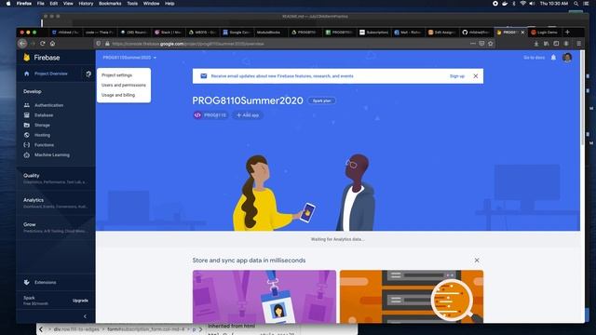Close the Store and sync section

click(x=477, y=261)
